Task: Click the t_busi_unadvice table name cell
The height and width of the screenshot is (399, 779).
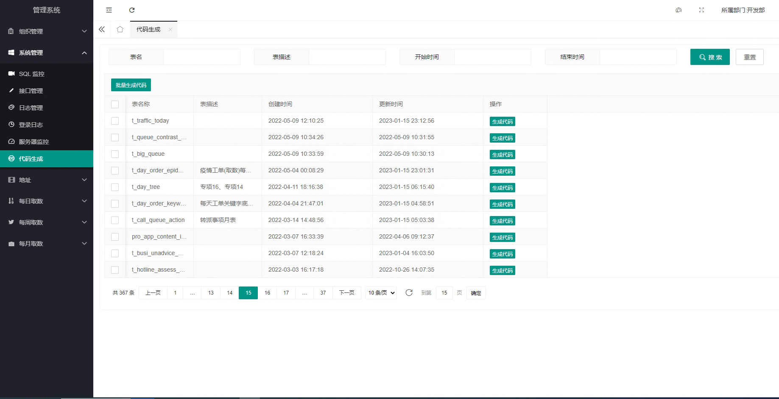Action: tap(159, 253)
